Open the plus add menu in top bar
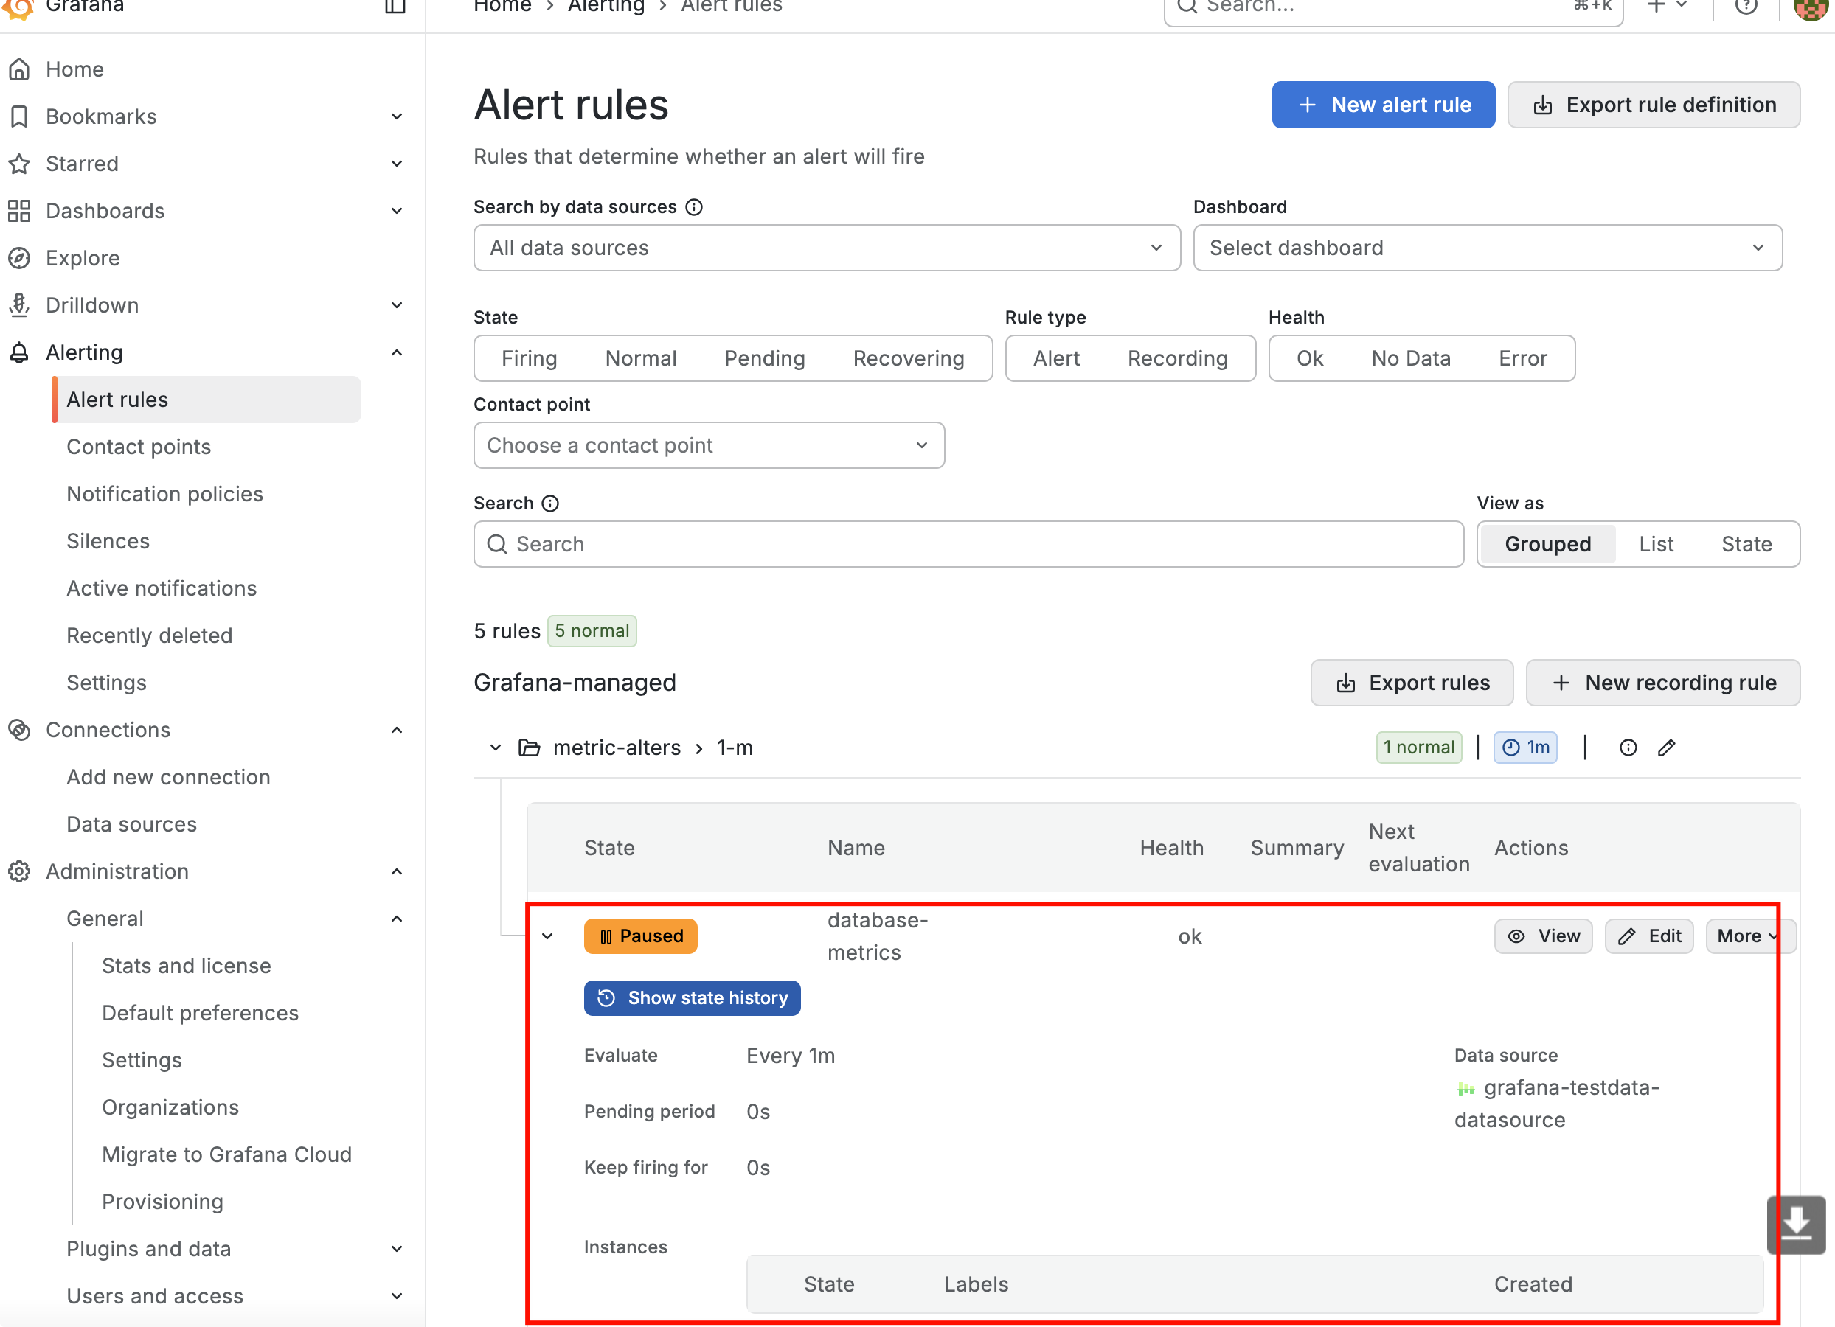 point(1666,7)
